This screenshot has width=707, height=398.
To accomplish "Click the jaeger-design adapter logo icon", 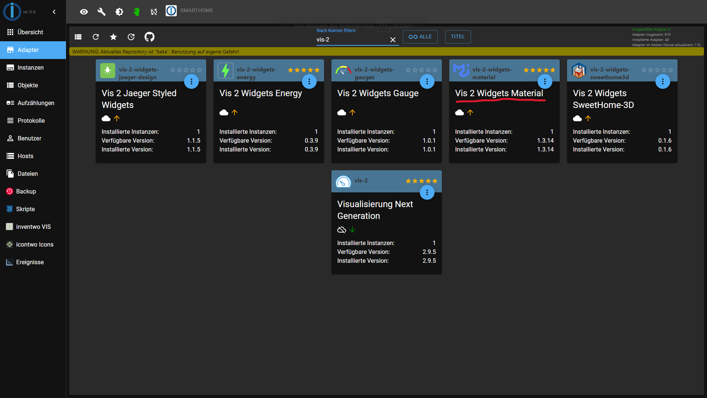I will coord(108,70).
